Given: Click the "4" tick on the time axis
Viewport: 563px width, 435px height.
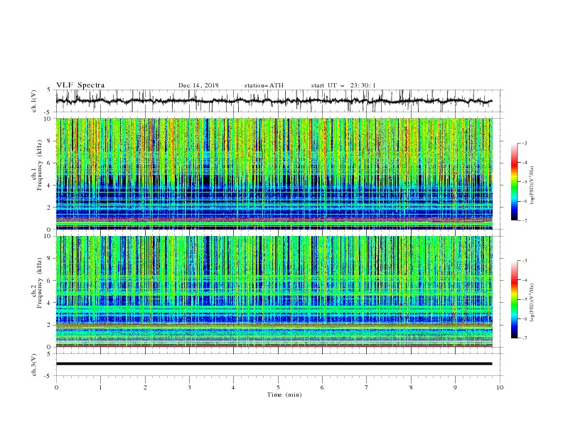Looking at the screenshot, I should [x=233, y=387].
